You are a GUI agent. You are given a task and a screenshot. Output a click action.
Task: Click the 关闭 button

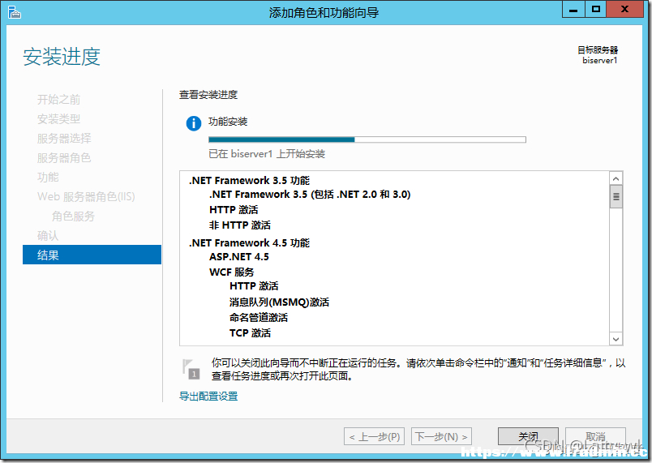pyautogui.click(x=528, y=436)
